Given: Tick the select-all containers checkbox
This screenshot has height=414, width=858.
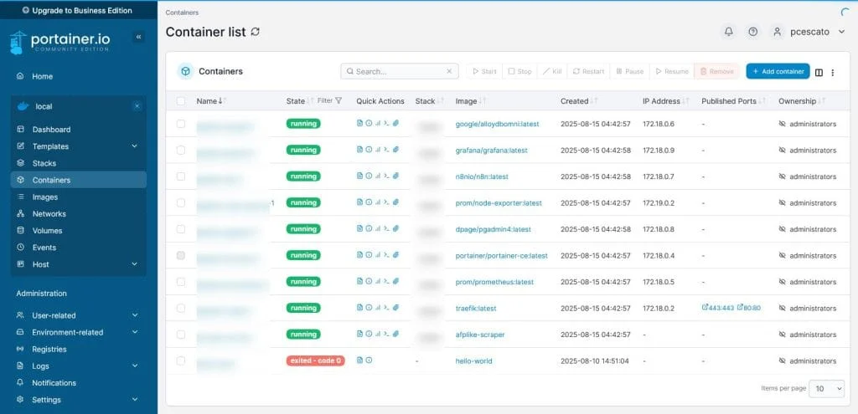Looking at the screenshot, I should coord(181,101).
